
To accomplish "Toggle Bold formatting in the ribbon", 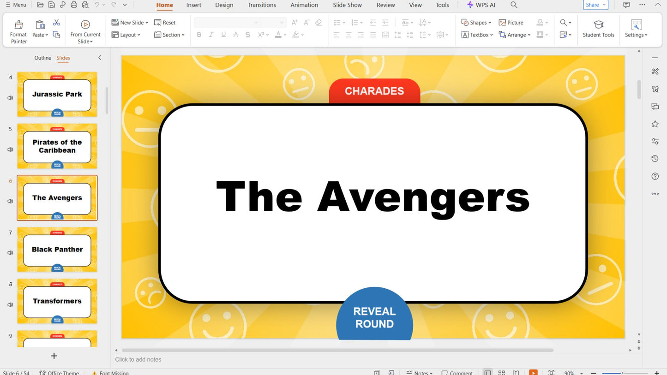I will point(199,35).
